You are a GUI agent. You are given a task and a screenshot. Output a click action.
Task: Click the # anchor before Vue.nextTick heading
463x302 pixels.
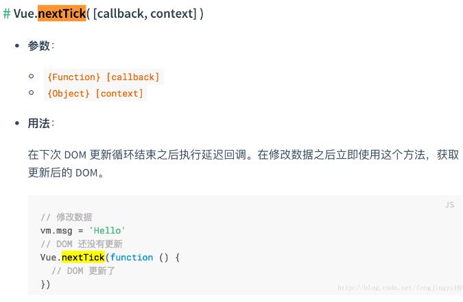coord(7,13)
